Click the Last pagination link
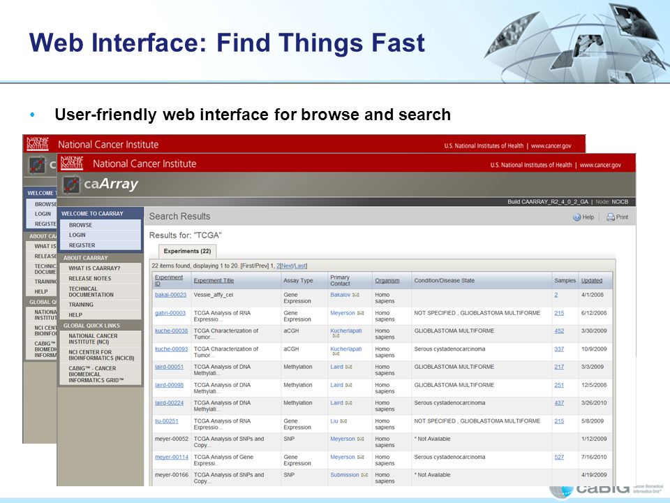The image size is (670, 503). pos(300,266)
